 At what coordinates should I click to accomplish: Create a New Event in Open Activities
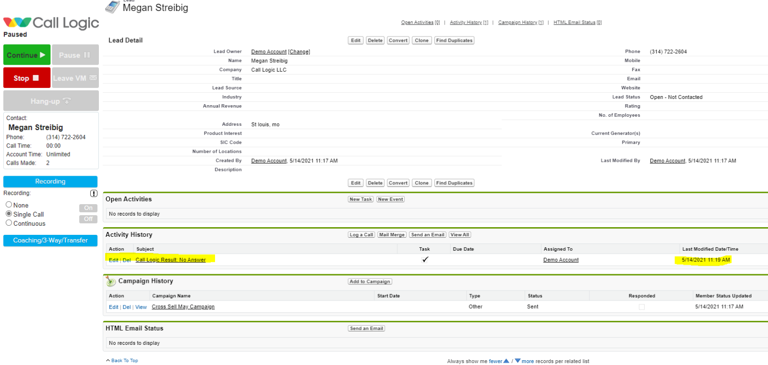391,199
